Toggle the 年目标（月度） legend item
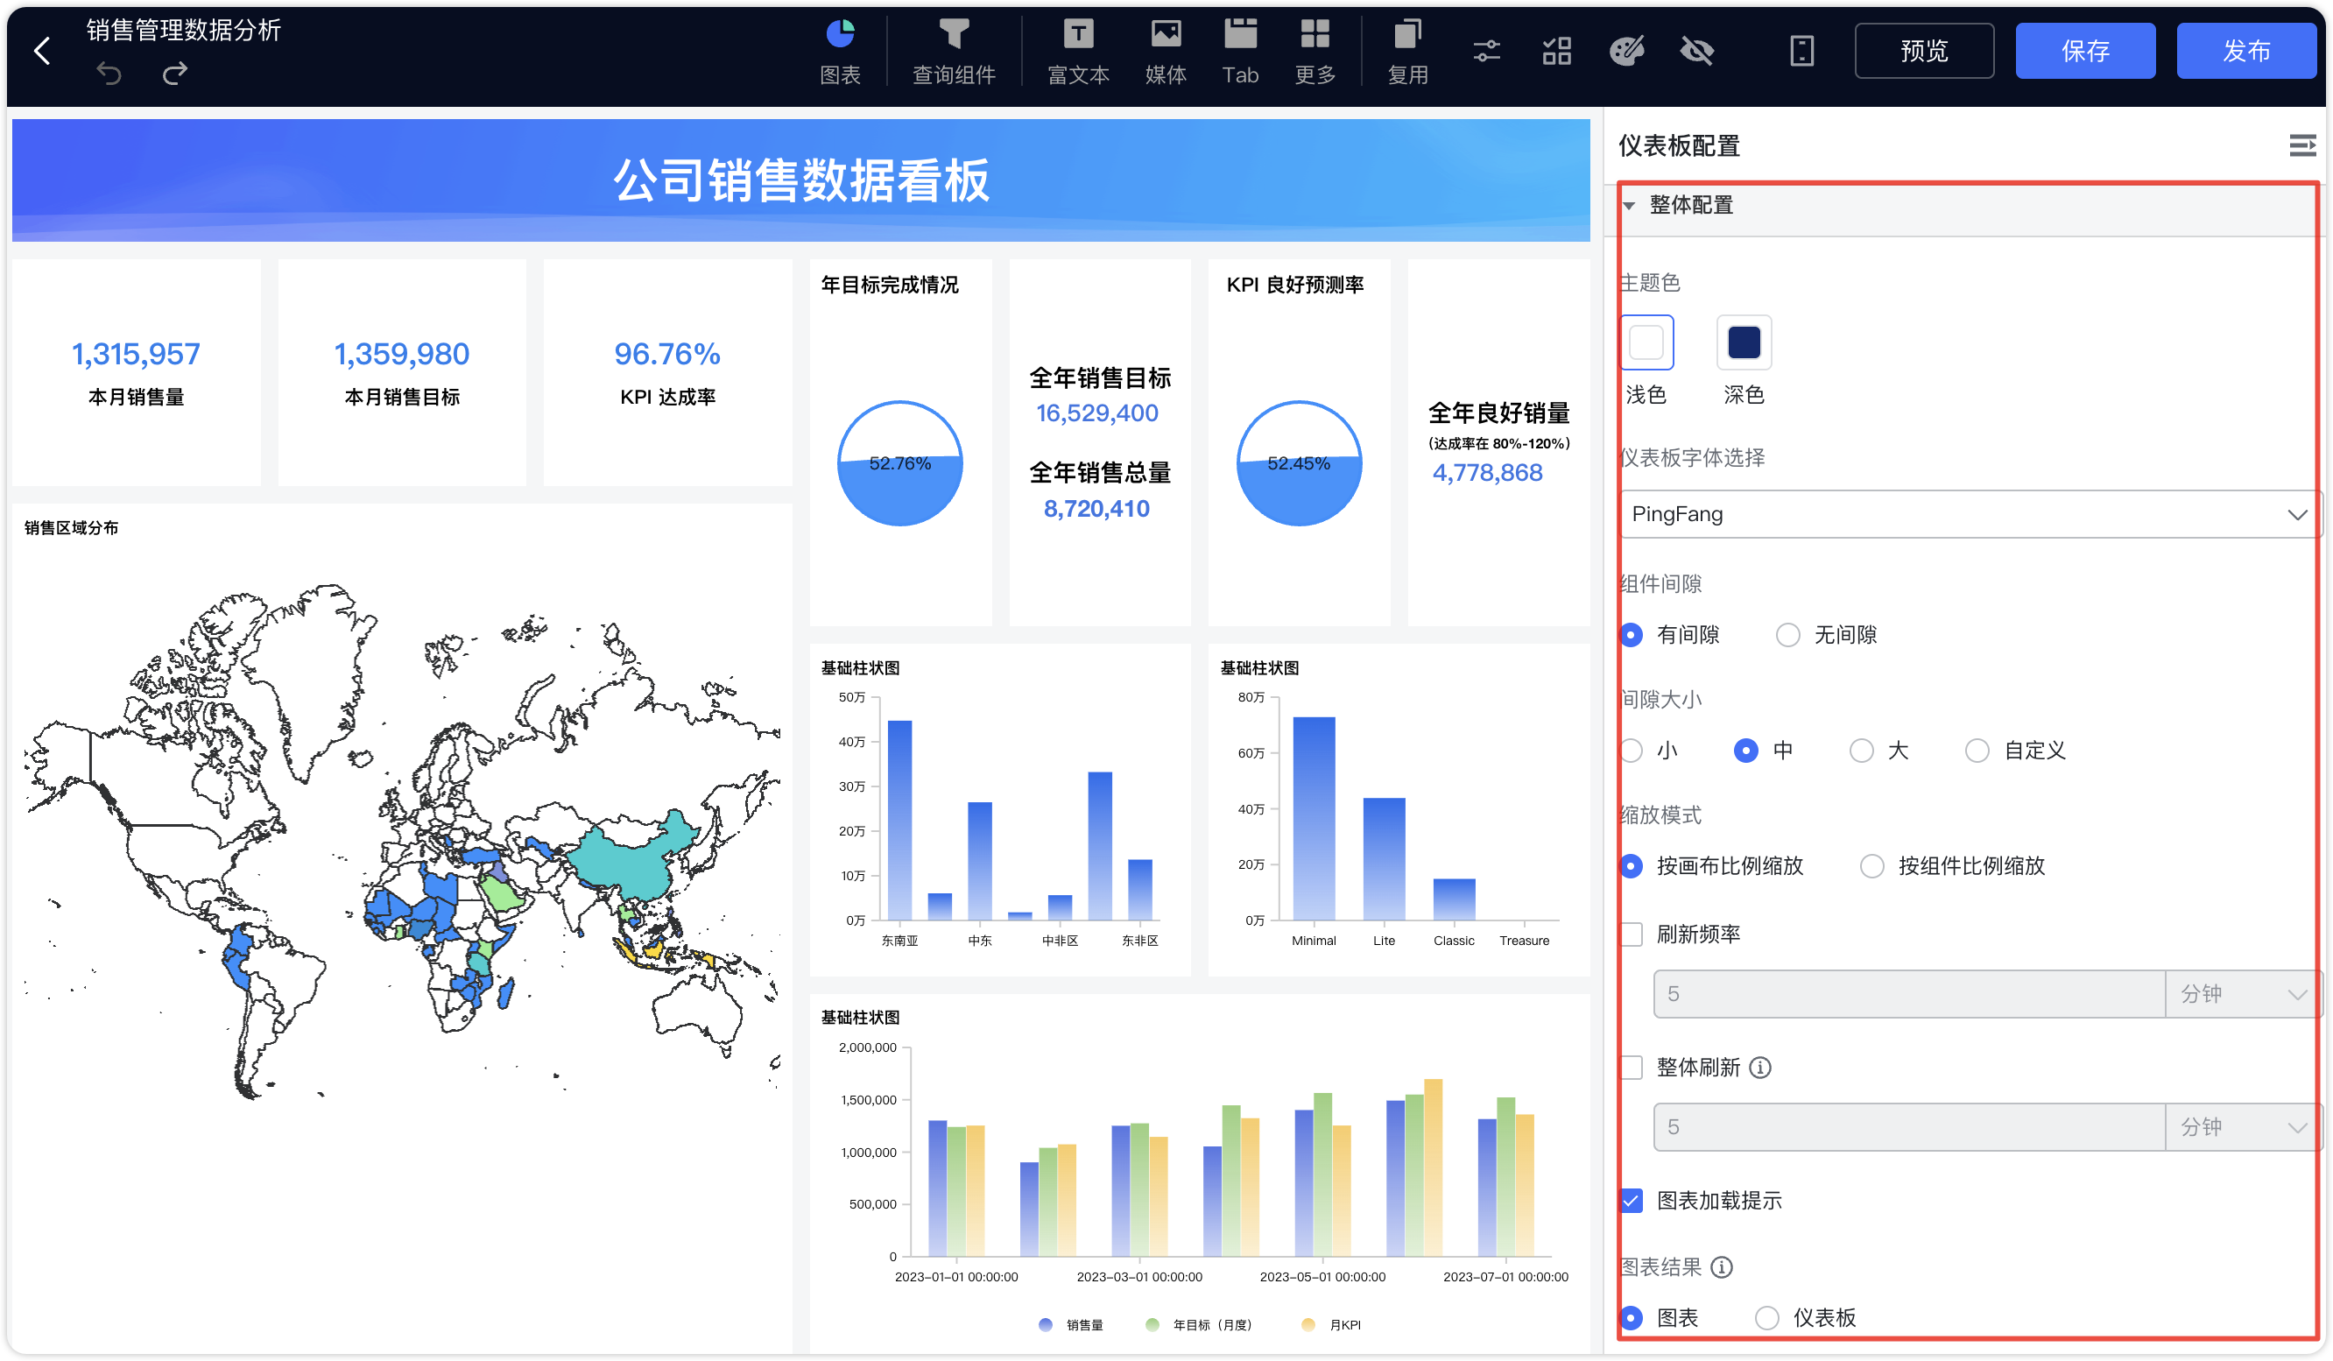Image resolution: width=2333 pixels, height=1361 pixels. point(1199,1325)
